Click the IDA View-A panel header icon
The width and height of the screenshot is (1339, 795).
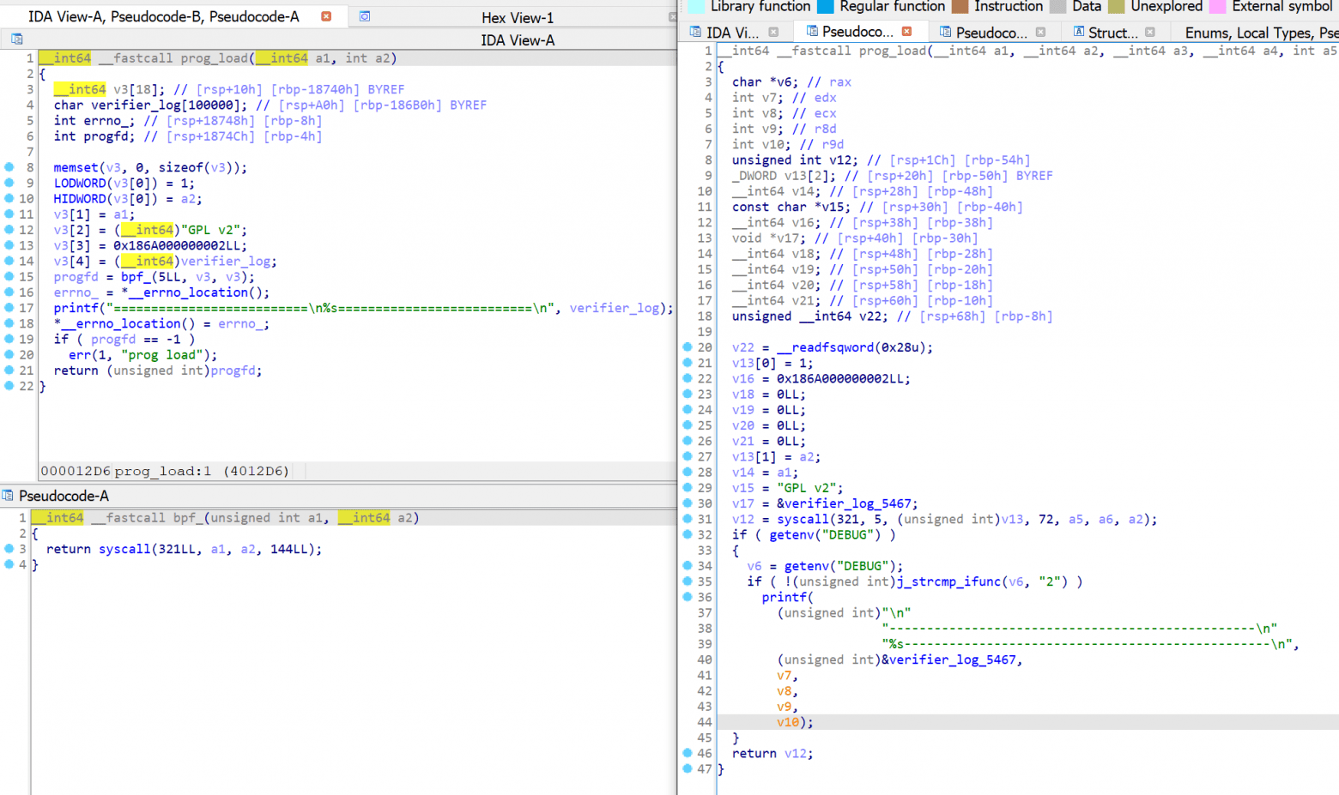point(17,39)
